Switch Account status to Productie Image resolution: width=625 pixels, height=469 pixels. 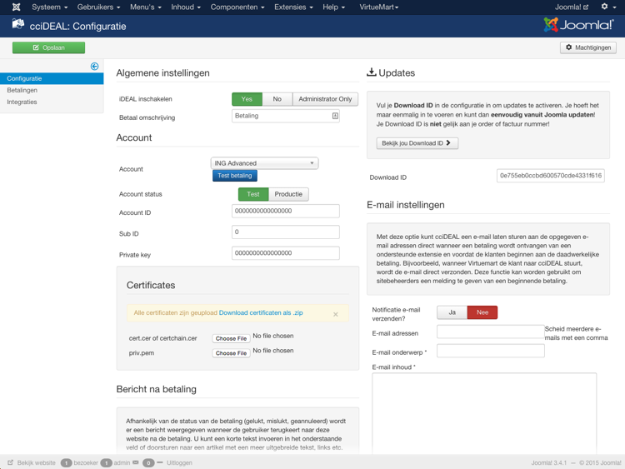click(288, 194)
